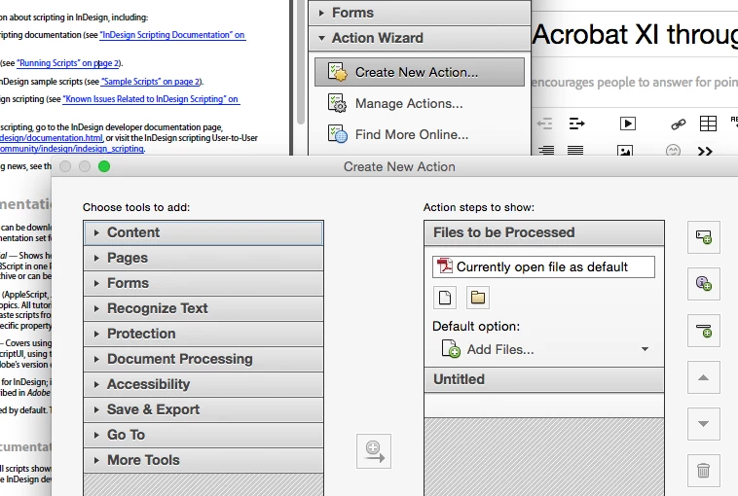Image resolution: width=738 pixels, height=496 pixels.
Task: Click the Files to be Processed header
Action: coord(544,232)
